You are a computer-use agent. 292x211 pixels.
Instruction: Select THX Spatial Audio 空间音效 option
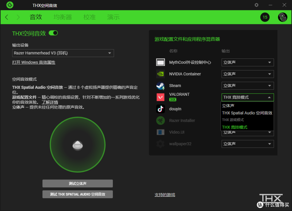tap(247, 113)
